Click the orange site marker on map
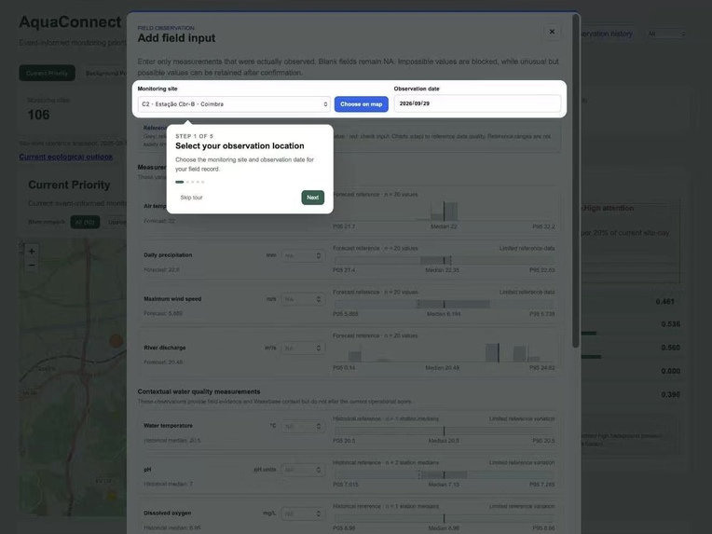Viewport: 712px width, 534px height. point(116,340)
